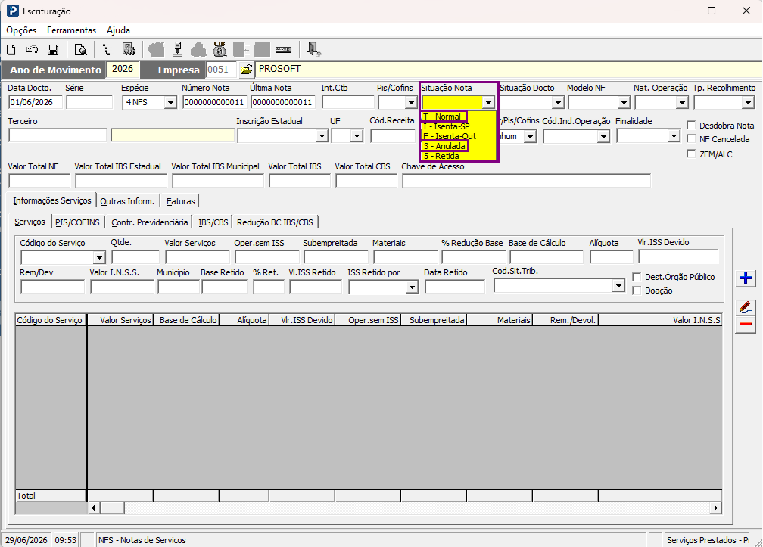Click the grid's horizontal scrollbar right arrow
This screenshot has height=547, width=763.
pos(715,508)
